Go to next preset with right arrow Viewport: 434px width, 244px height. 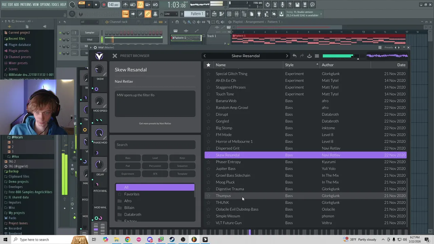[x=287, y=56]
